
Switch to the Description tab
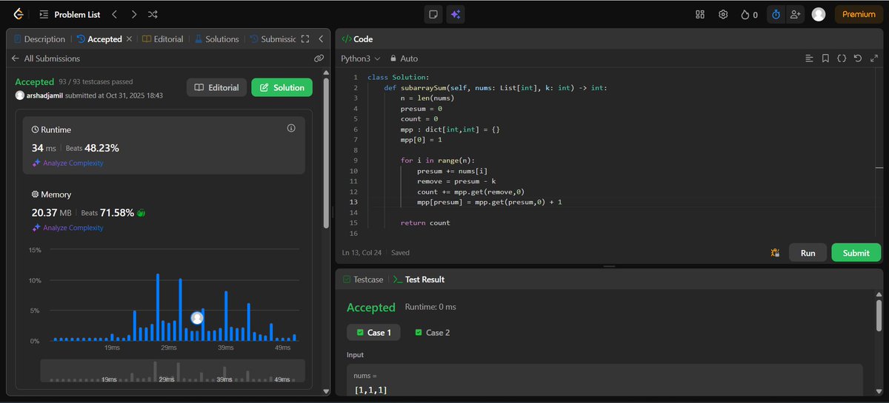[39, 39]
